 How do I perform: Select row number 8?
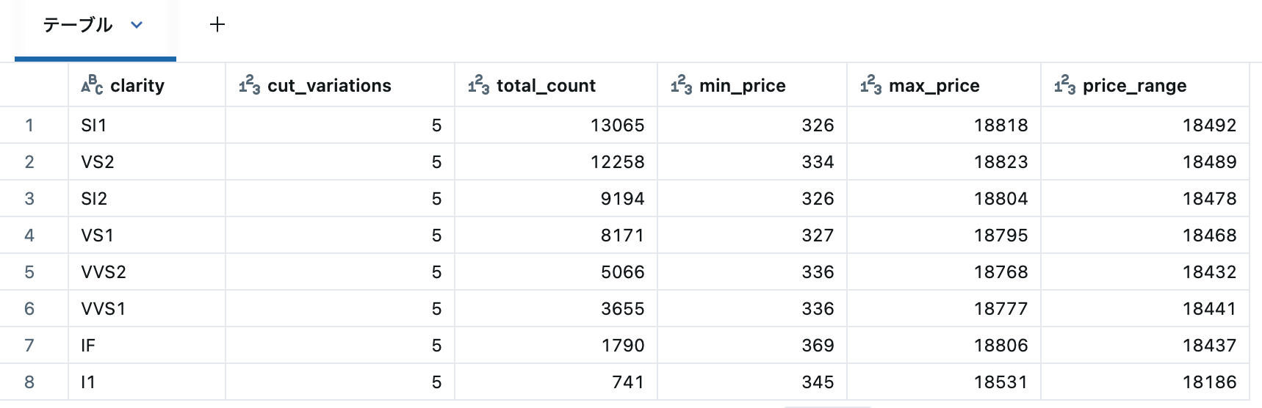(29, 382)
